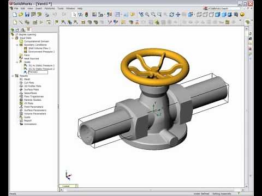Screen dimensions: 262x196
Task: Open the Edit menu
Action: [23, 8]
